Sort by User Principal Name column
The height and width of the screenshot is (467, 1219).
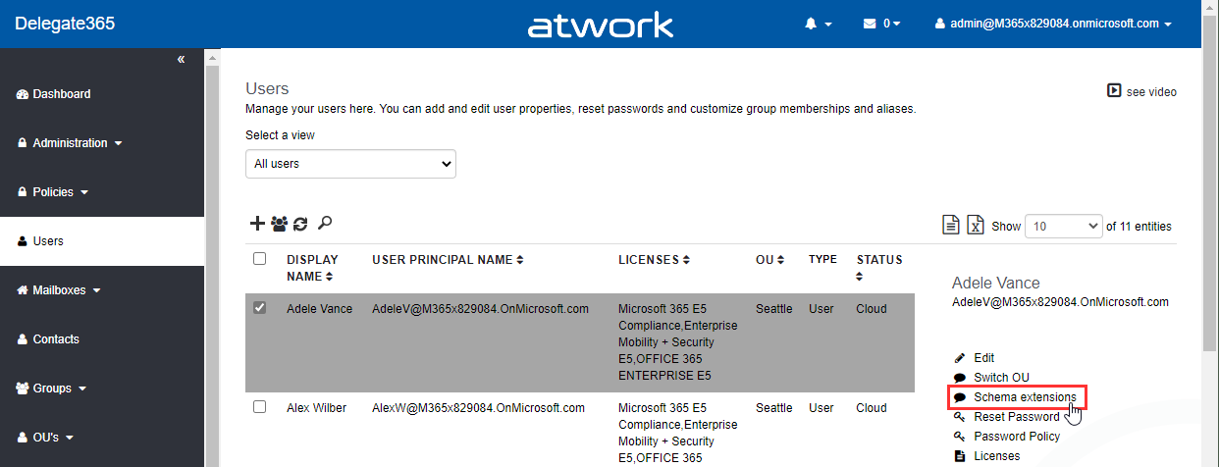pyautogui.click(x=447, y=260)
